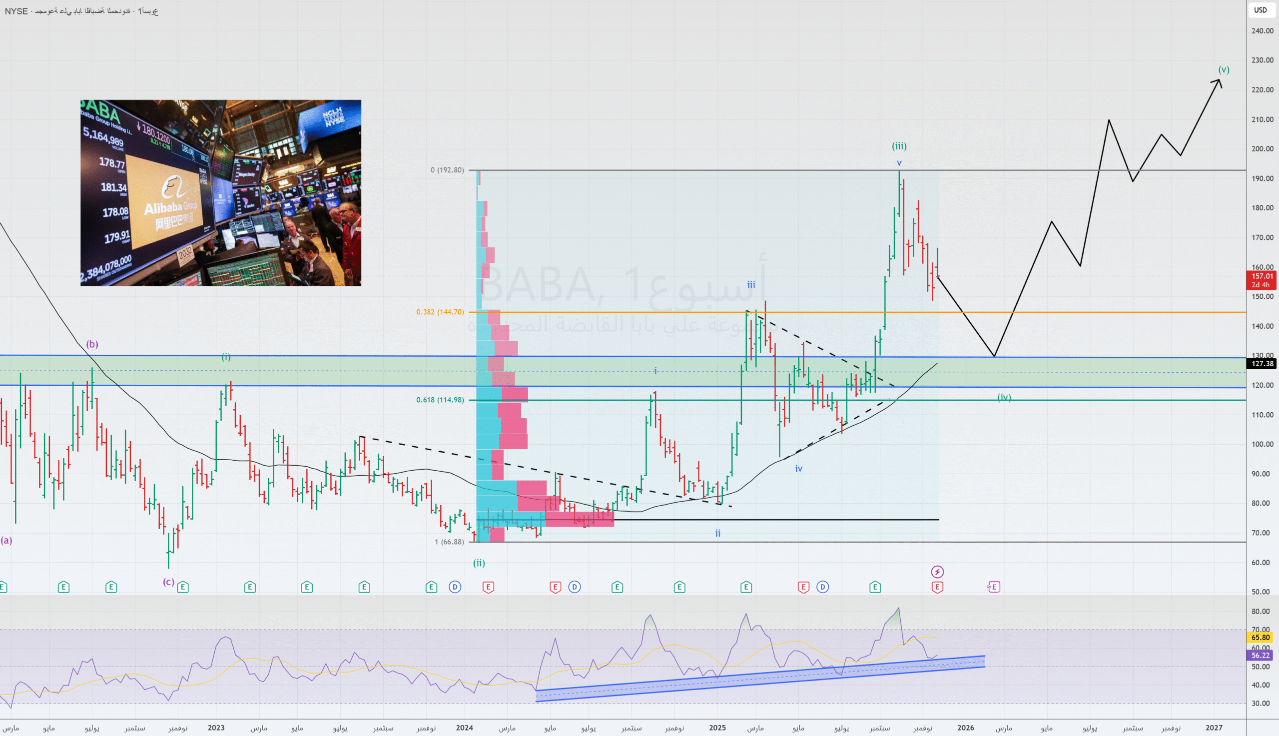The image size is (1279, 736).
Task: Select the yellow 65.80 RSI value label
Action: [1261, 638]
